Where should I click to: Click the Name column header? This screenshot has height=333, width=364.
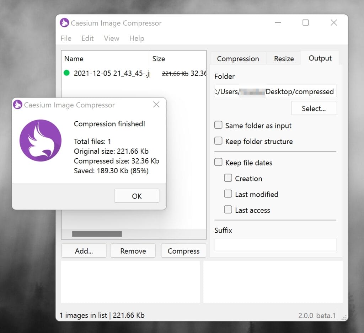(106, 59)
